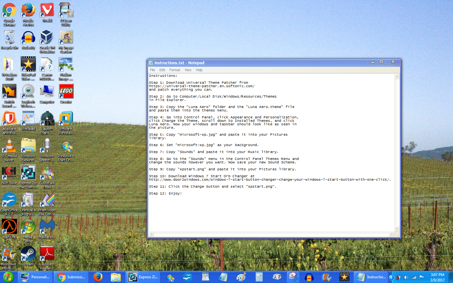Open the Paint palette taskbar icon
The height and width of the screenshot is (283, 453).
(x=241, y=277)
